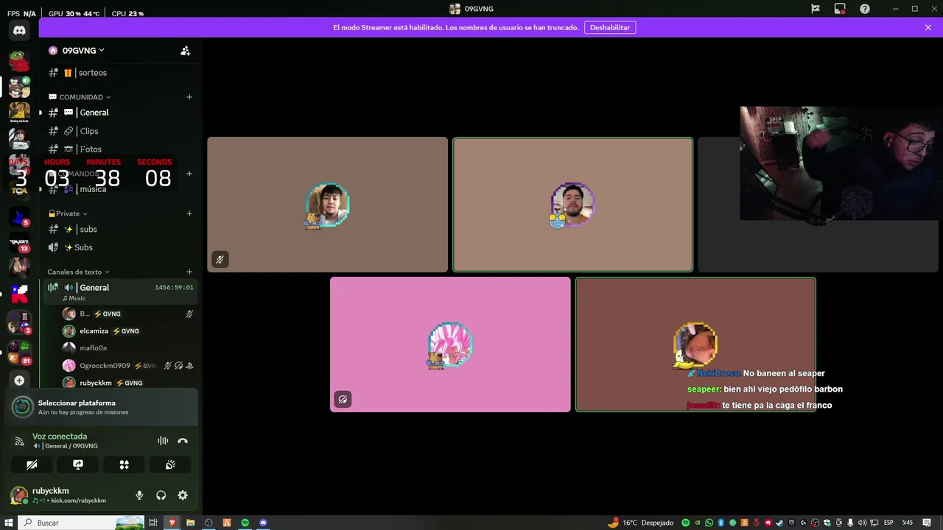Toggle system volume tray icon
The width and height of the screenshot is (943, 530).
click(x=860, y=523)
